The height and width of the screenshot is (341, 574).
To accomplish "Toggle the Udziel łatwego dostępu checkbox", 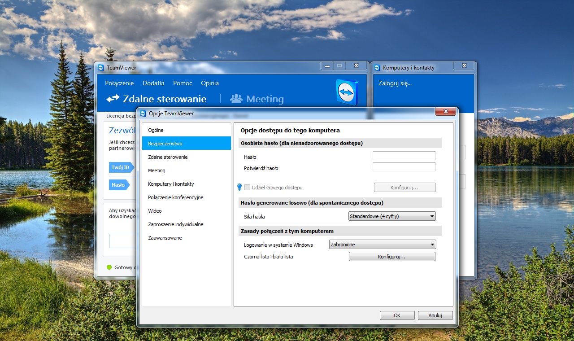I will coord(247,187).
